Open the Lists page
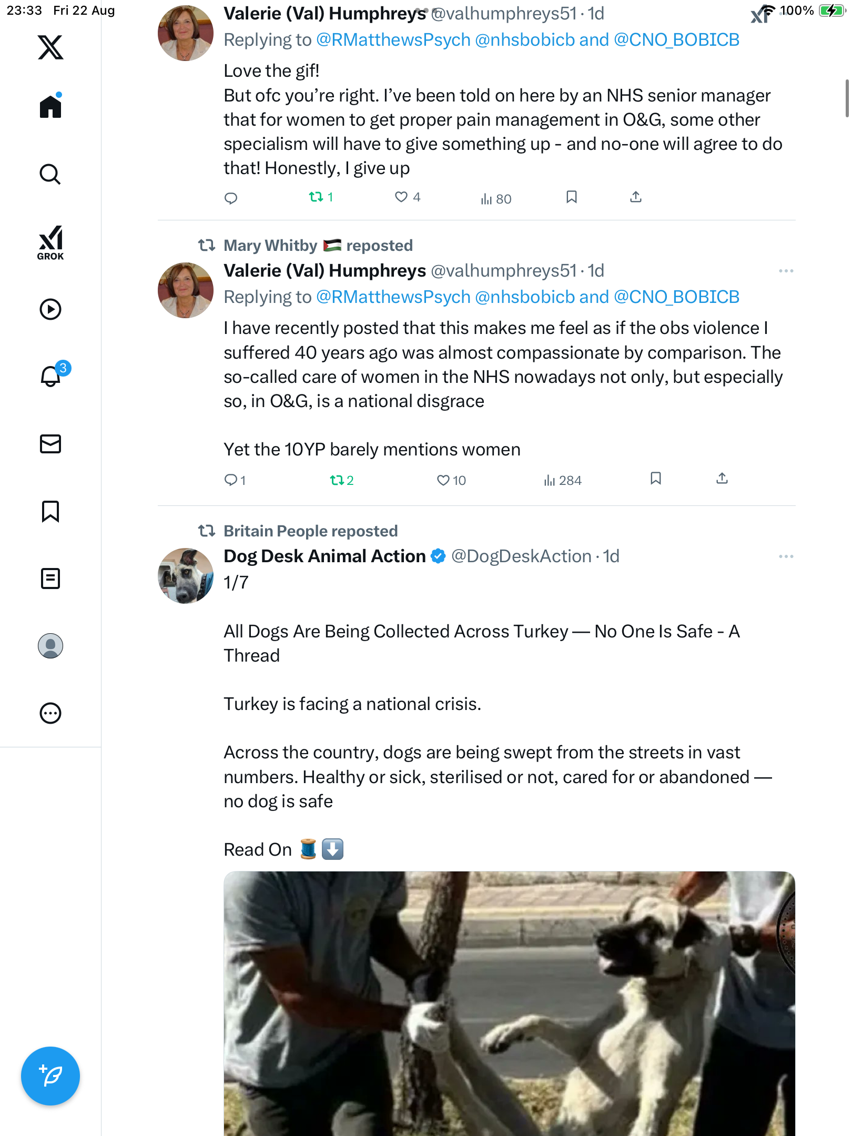The width and height of the screenshot is (852, 1136). coord(50,579)
